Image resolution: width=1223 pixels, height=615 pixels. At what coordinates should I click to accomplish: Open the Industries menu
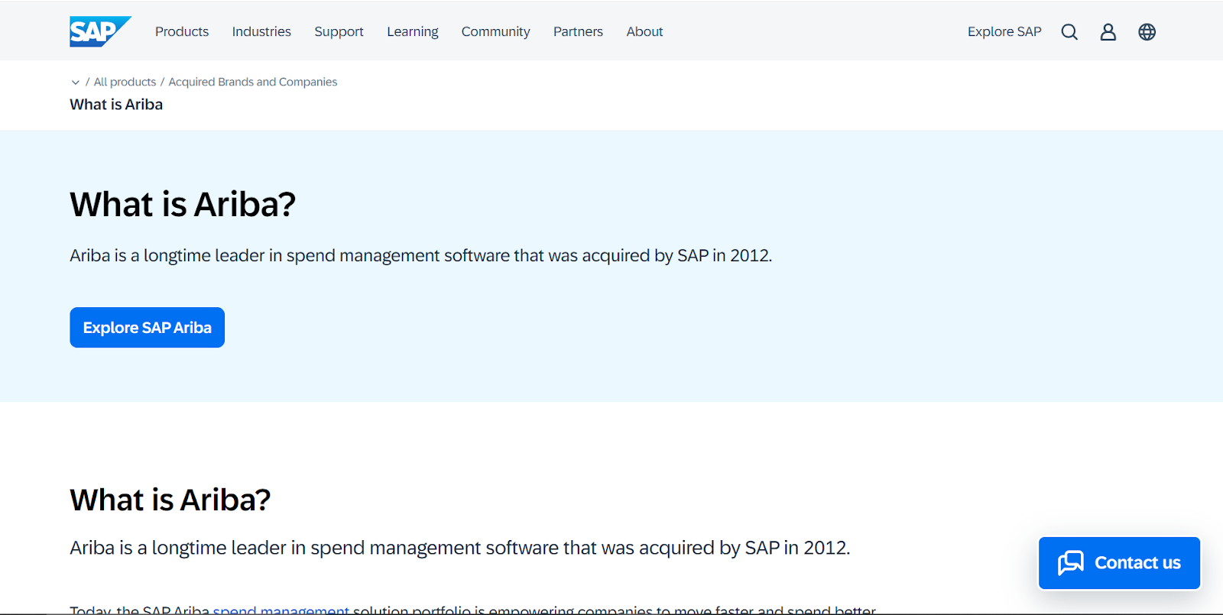pos(261,32)
